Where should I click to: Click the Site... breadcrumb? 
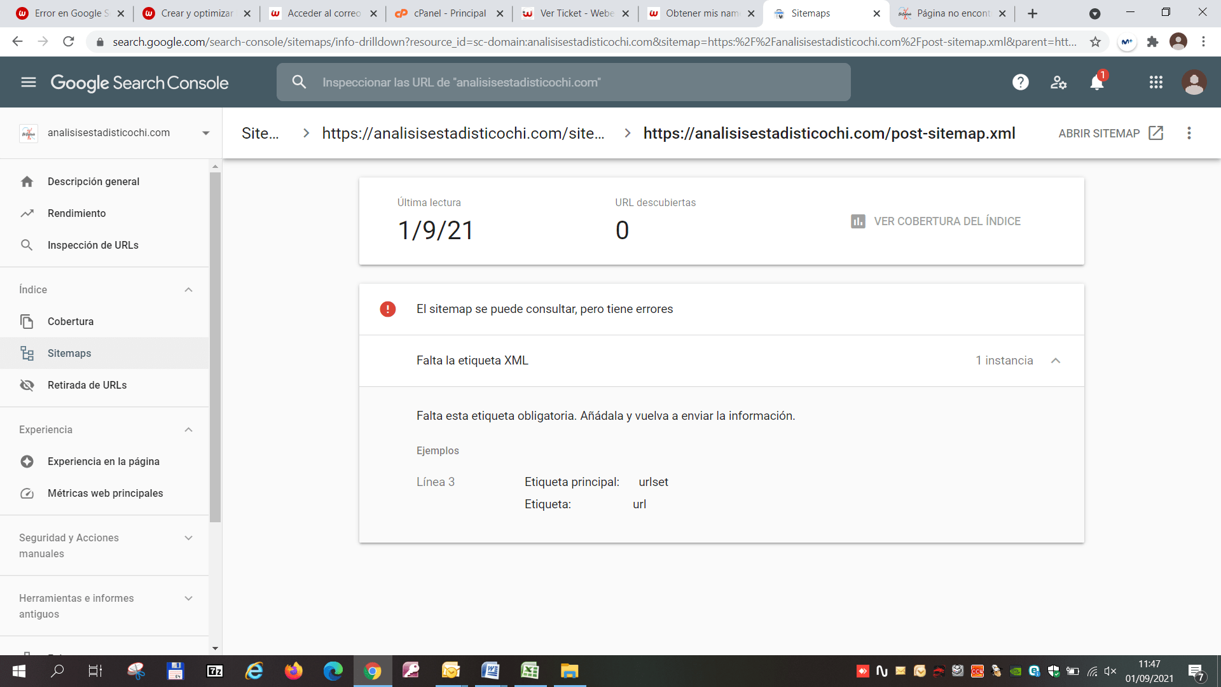coord(260,133)
